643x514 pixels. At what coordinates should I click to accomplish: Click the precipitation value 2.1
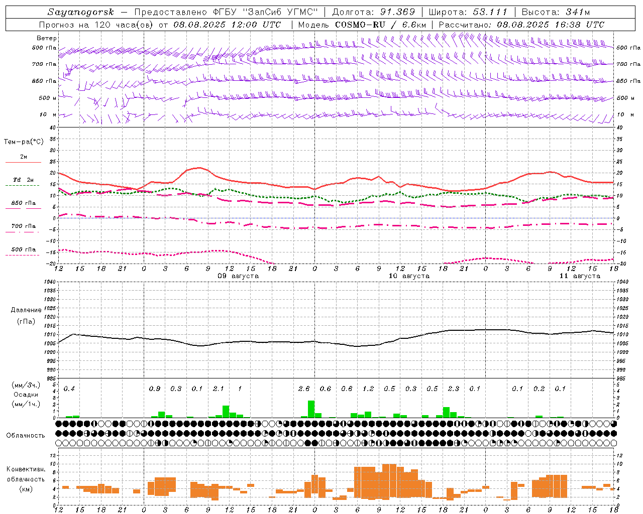click(x=218, y=389)
